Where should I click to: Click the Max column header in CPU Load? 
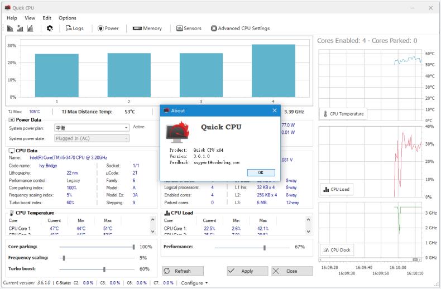pos(263,221)
